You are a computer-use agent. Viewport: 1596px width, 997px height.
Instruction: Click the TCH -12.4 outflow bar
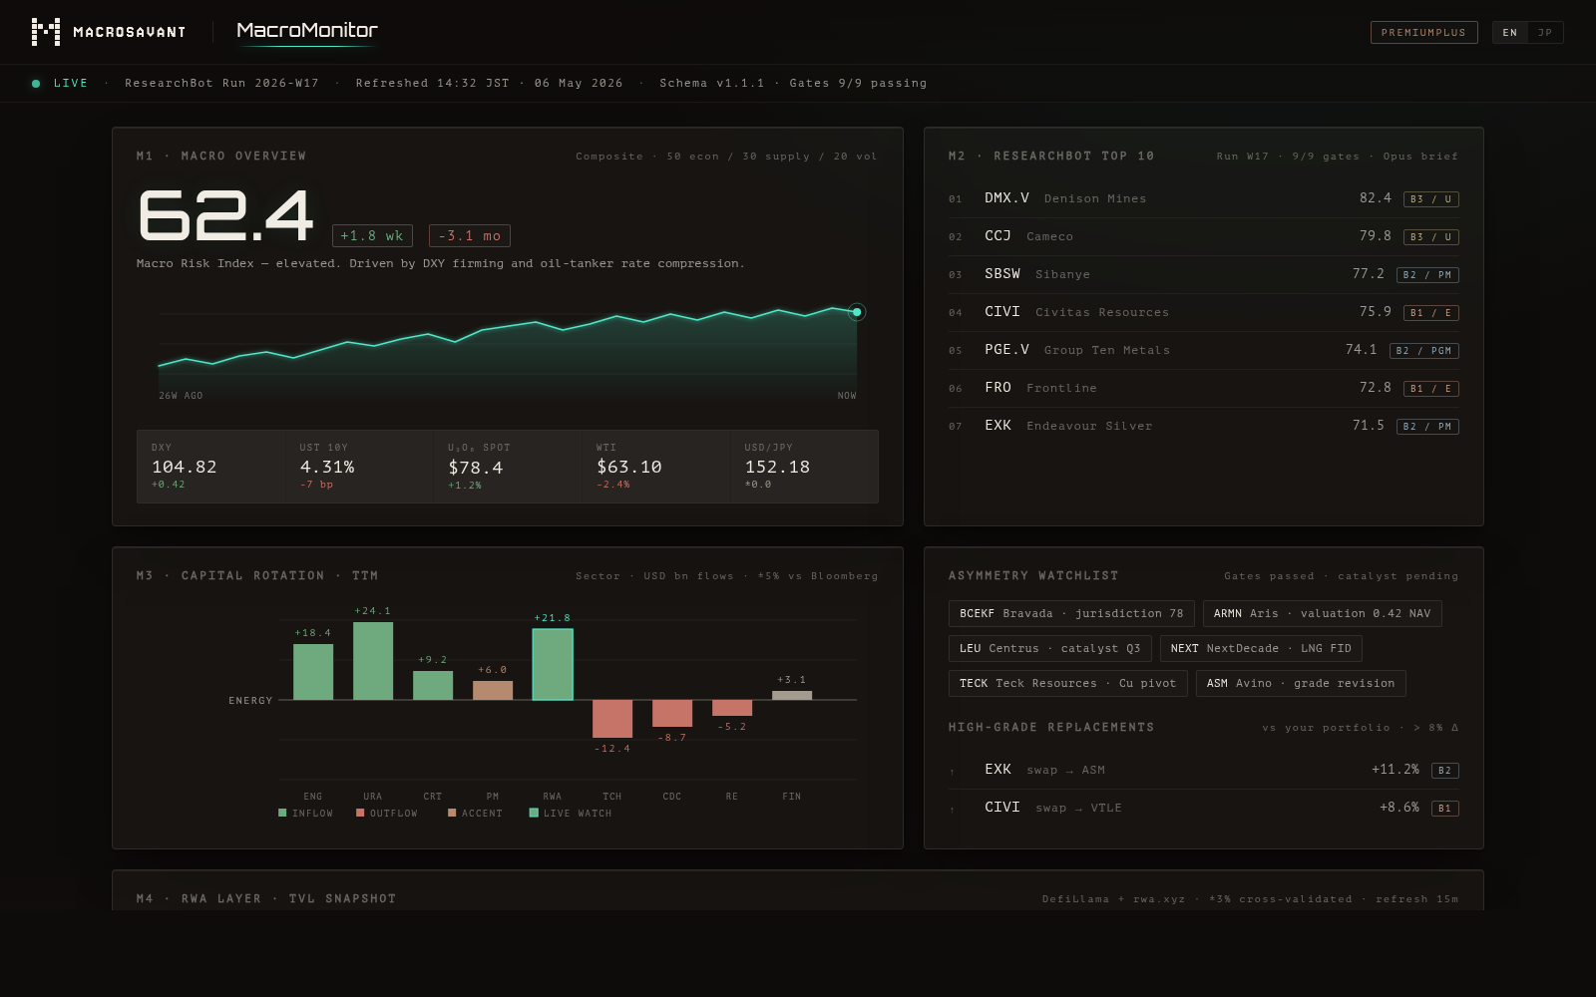(x=612, y=719)
